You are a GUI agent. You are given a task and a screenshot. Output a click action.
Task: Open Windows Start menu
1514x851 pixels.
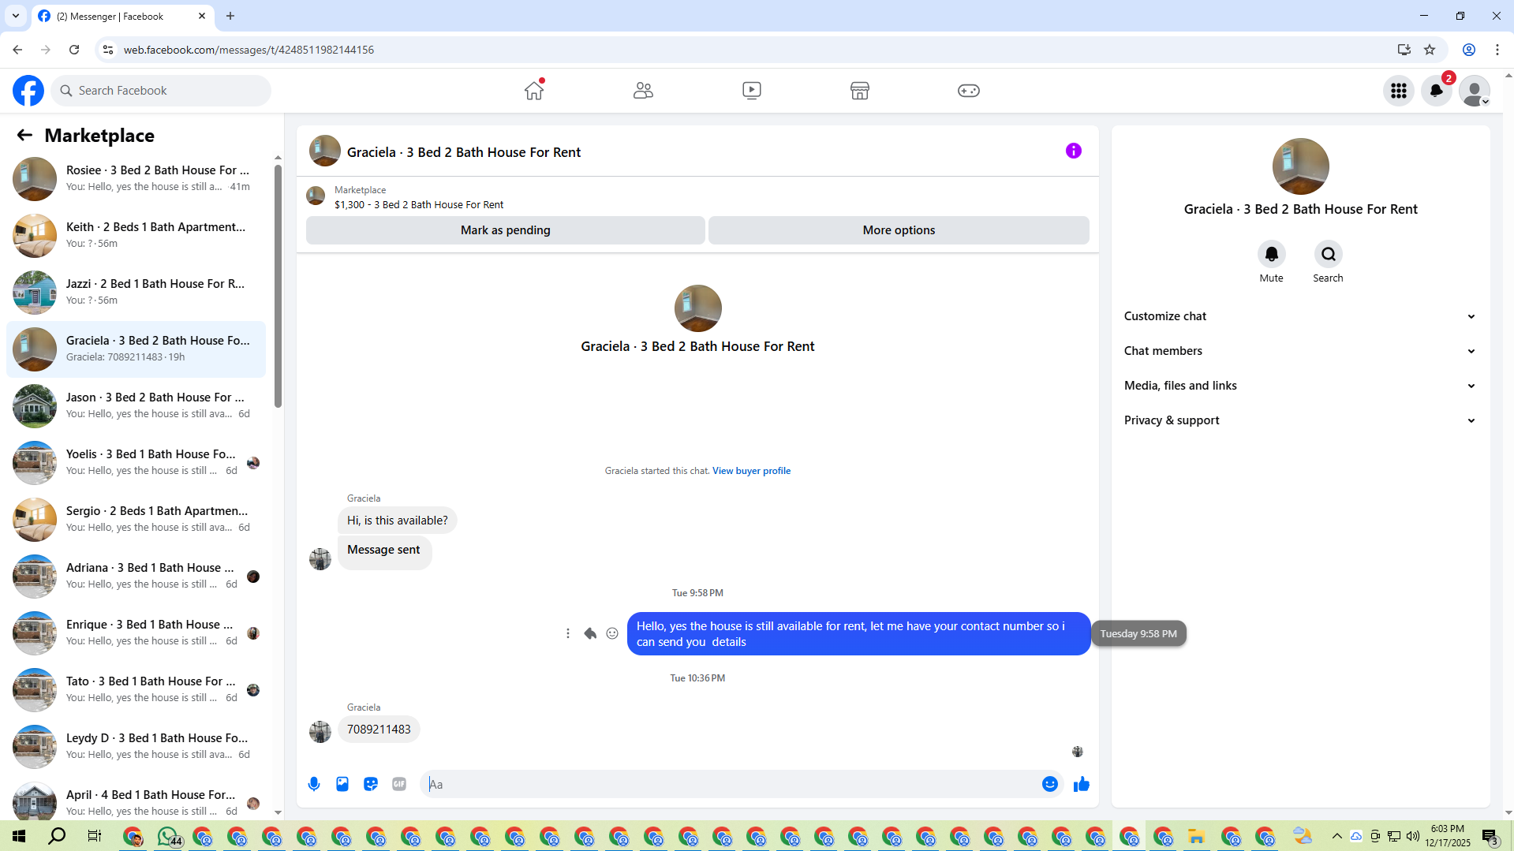pyautogui.click(x=19, y=836)
